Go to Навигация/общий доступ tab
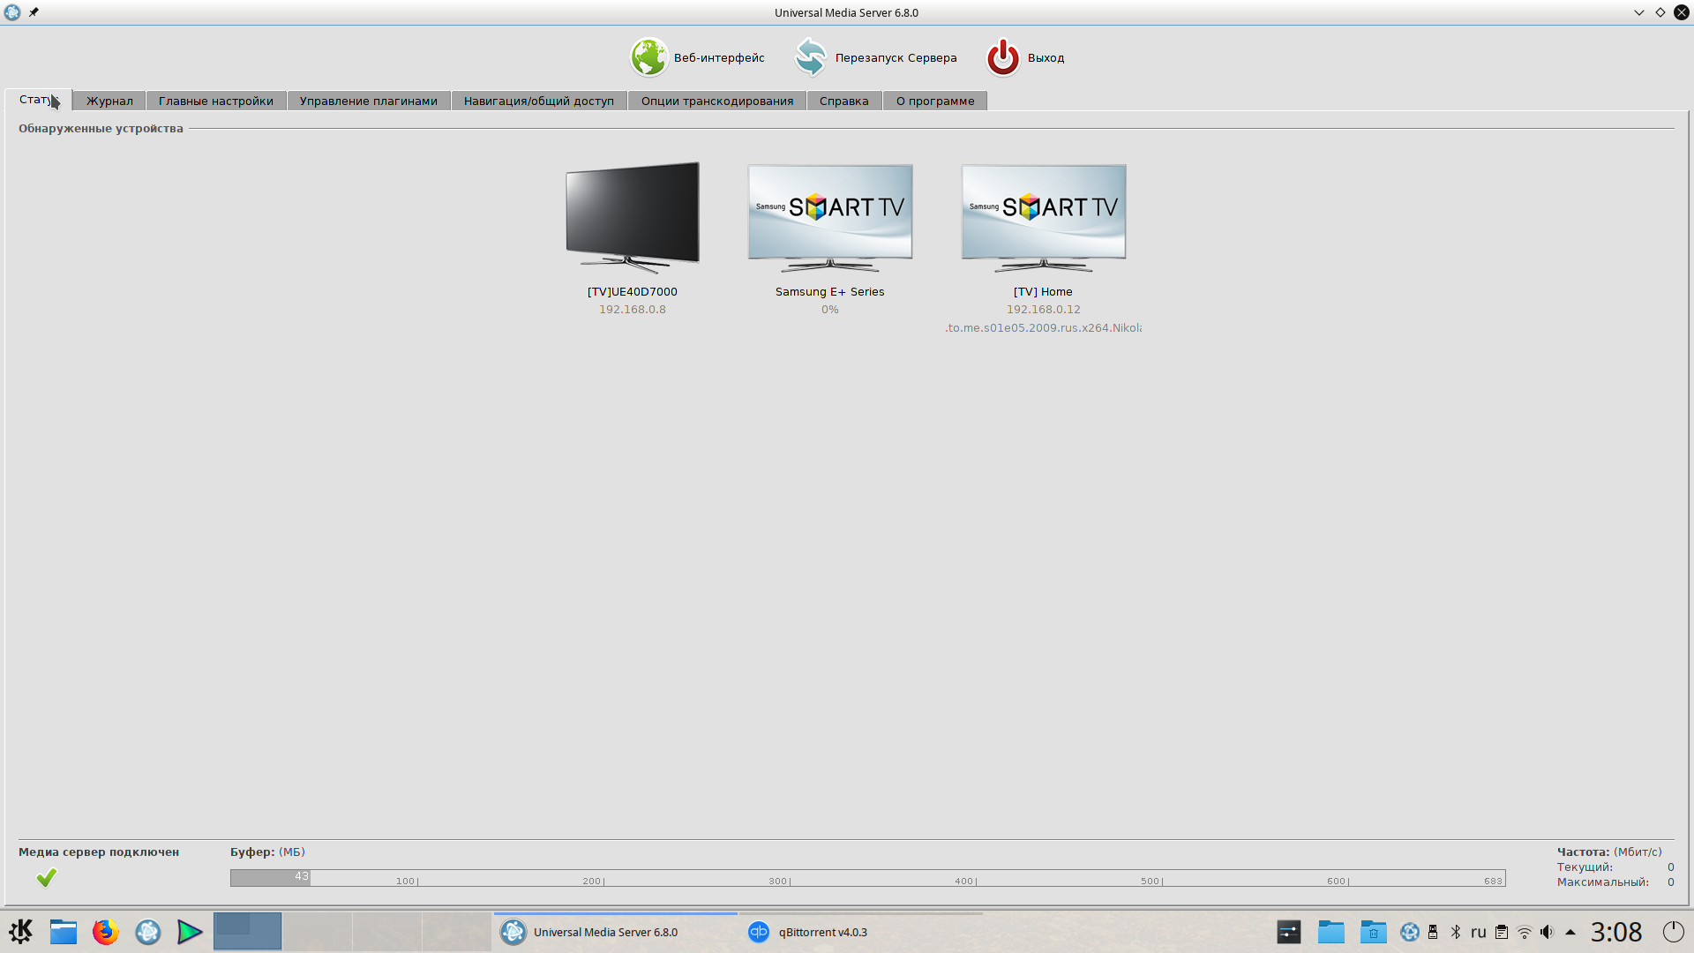Screen dimensions: 1694x953 [x=538, y=101]
